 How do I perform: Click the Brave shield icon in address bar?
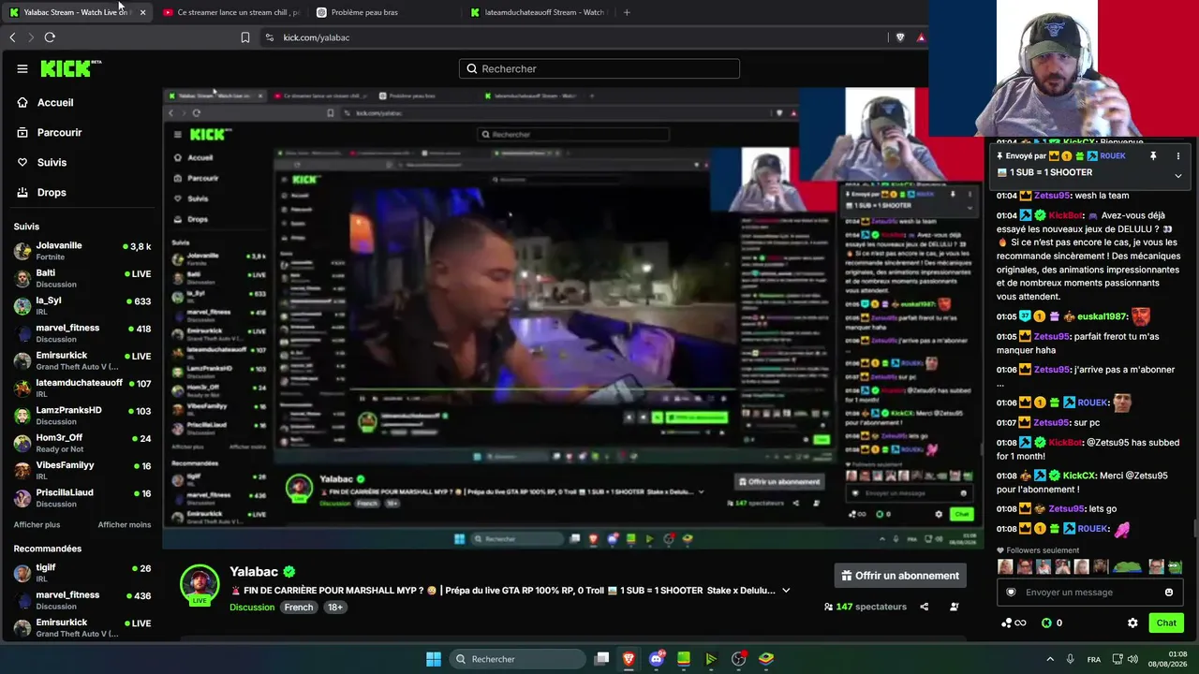pyautogui.click(x=900, y=37)
